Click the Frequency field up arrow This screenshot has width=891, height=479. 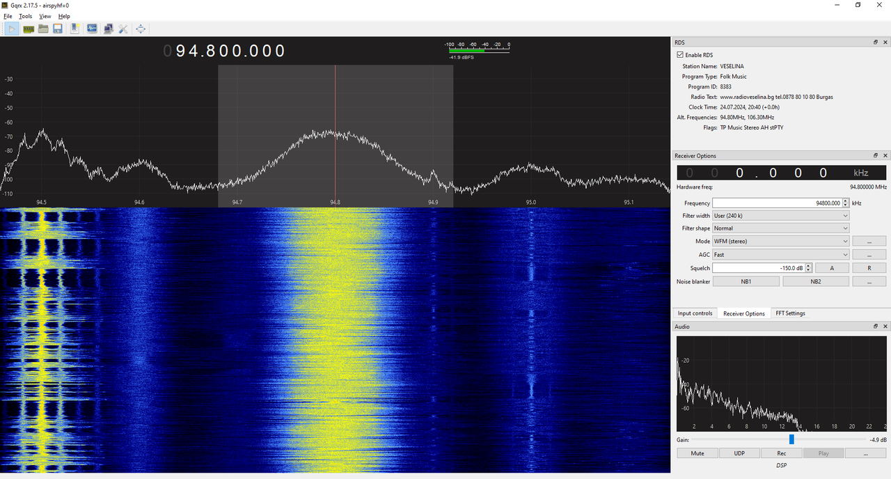point(846,201)
